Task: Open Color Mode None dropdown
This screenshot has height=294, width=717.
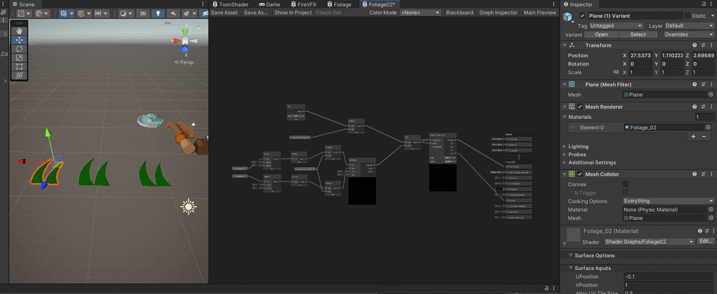Action: [420, 13]
